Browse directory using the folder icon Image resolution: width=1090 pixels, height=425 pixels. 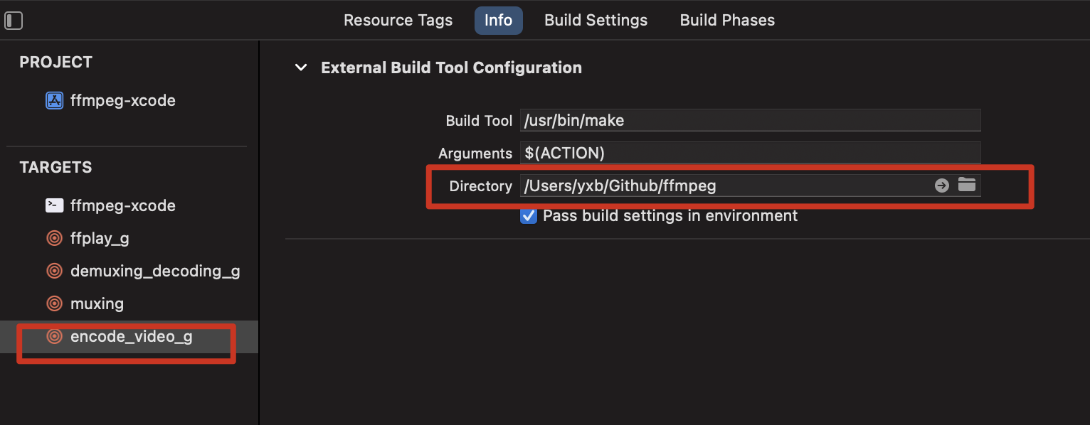coord(966,185)
